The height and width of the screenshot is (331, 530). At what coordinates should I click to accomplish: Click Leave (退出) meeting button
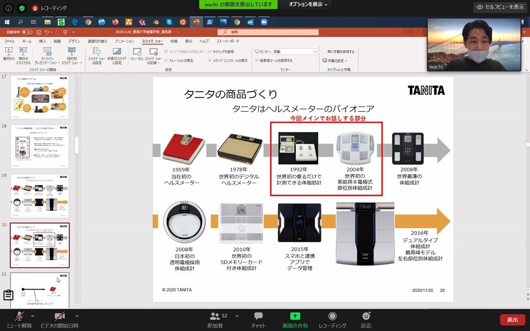click(512, 320)
